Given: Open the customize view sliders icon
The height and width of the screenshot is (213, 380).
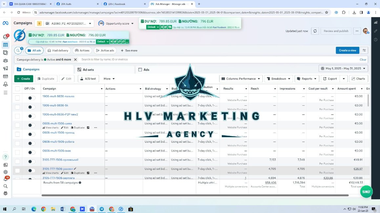Looking at the screenshot, I should (364, 50).
